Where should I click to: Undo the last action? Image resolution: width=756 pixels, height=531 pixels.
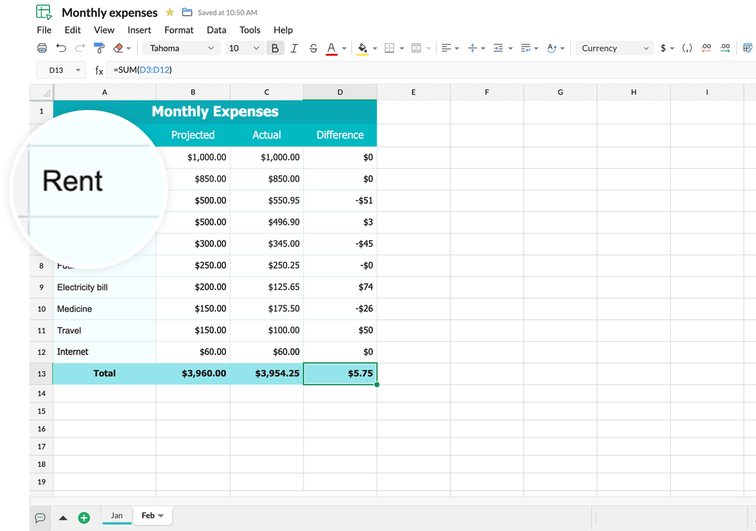coord(61,48)
